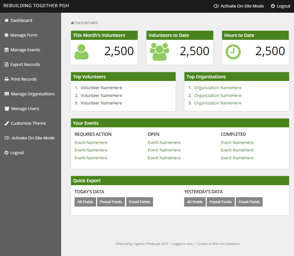
Task: Click Contact Us With Any Questions link
Action: pos(218,244)
